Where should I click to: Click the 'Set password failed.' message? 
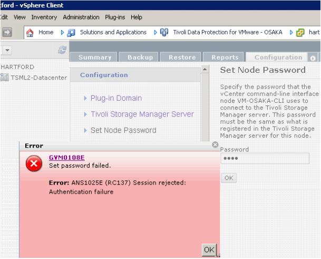click(80, 166)
